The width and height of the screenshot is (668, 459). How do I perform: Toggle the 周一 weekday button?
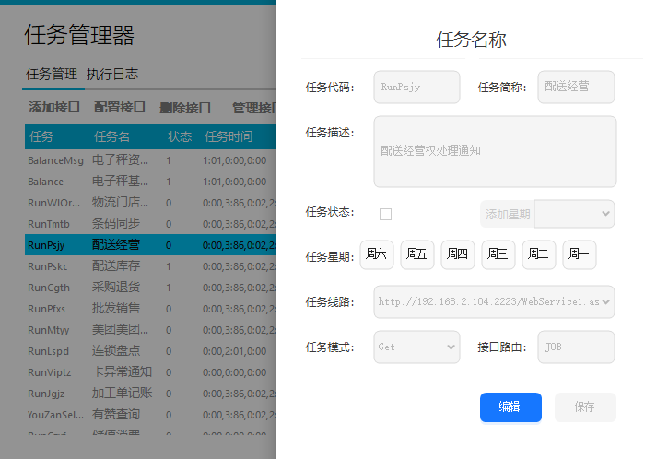[x=580, y=255]
